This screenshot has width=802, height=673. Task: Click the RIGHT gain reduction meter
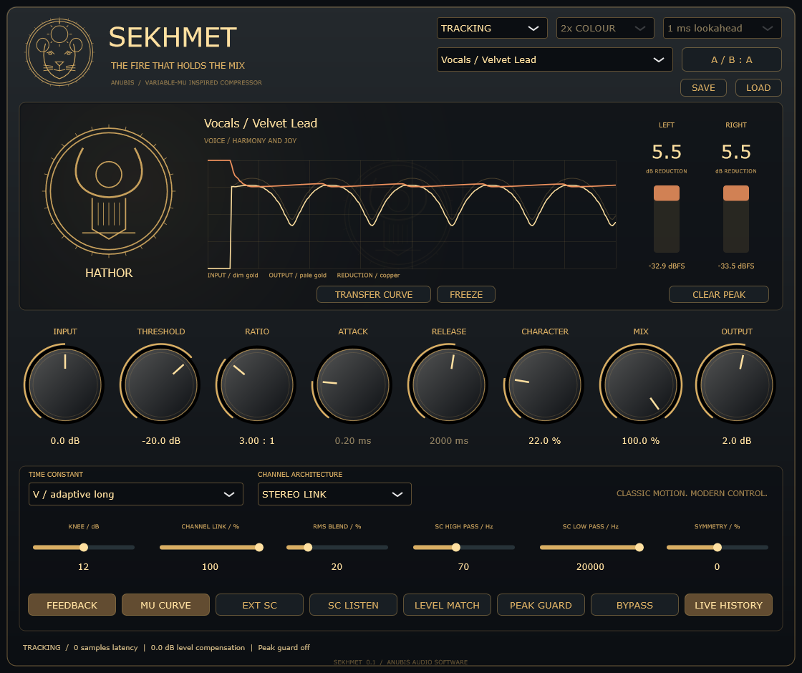(736, 219)
